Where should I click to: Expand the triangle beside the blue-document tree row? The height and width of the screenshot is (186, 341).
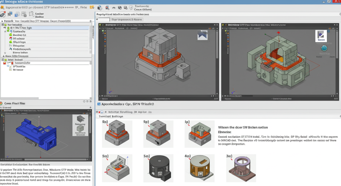[x=5, y=32]
